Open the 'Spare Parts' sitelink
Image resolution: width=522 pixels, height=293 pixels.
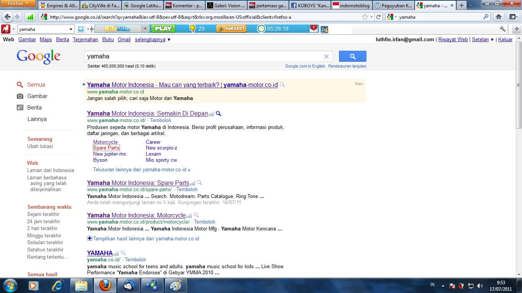(106, 148)
